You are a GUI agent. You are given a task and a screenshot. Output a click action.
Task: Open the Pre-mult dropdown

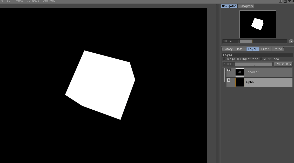pyautogui.click(x=283, y=64)
